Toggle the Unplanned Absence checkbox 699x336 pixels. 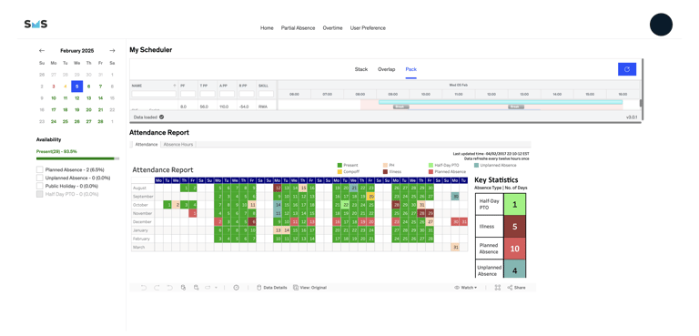point(40,178)
